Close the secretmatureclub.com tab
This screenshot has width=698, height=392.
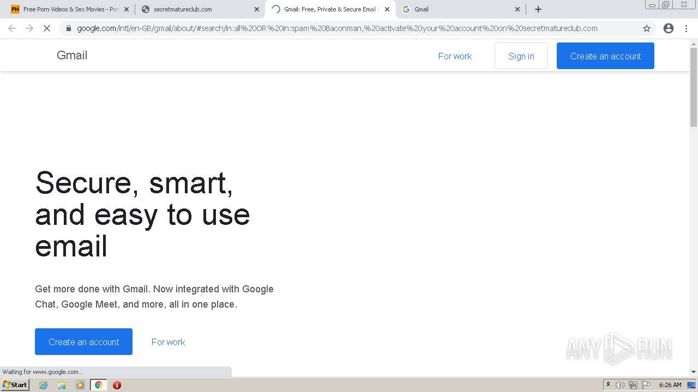pos(257,9)
